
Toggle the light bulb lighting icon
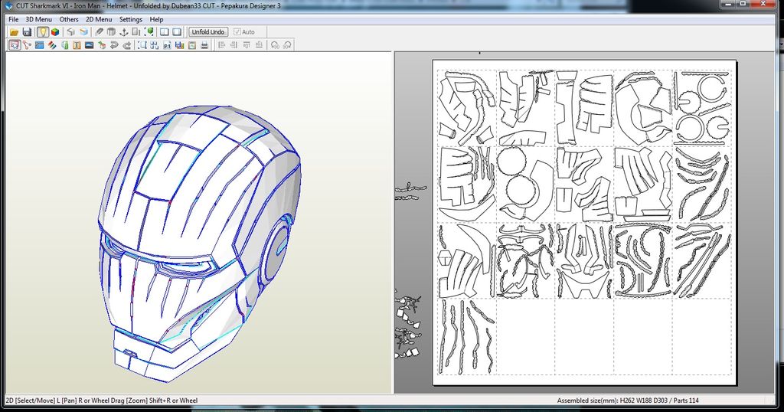click(43, 32)
